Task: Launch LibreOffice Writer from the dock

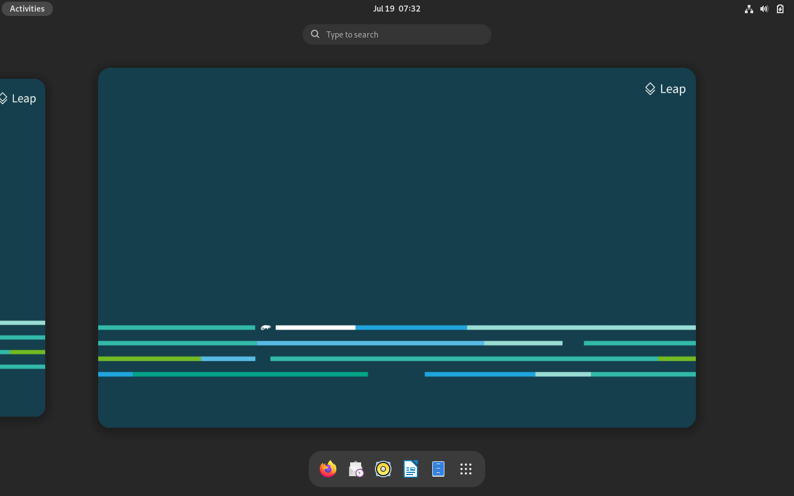Action: [x=411, y=469]
